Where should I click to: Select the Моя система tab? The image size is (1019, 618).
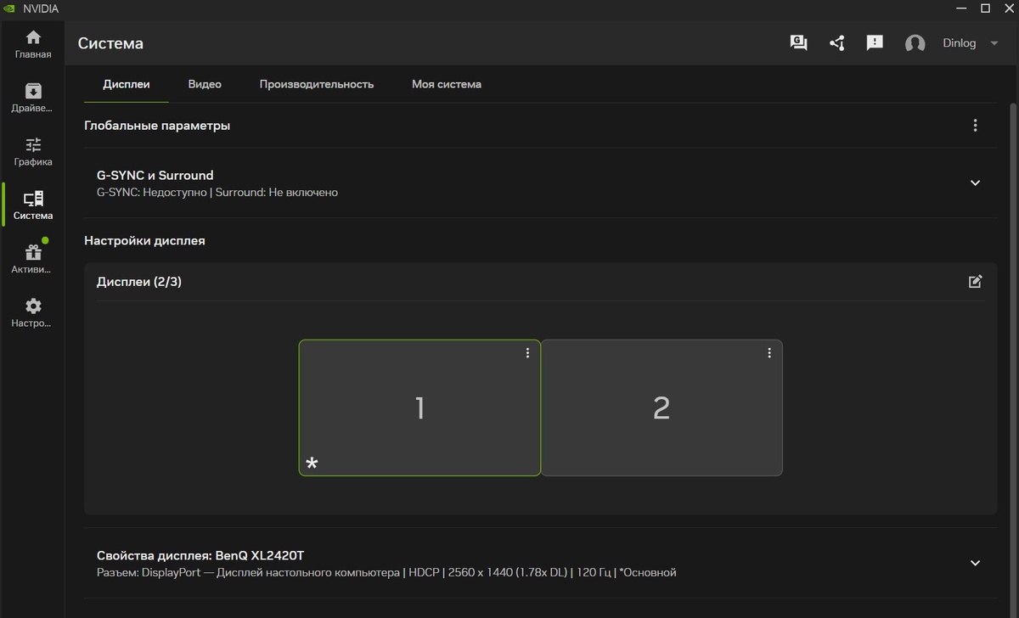(446, 84)
